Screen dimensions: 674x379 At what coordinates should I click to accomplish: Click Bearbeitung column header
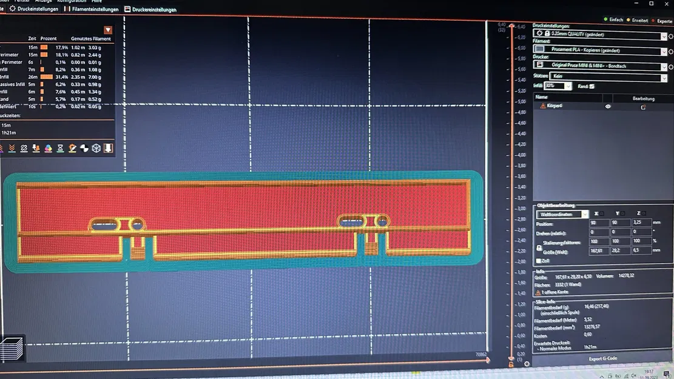click(x=643, y=98)
